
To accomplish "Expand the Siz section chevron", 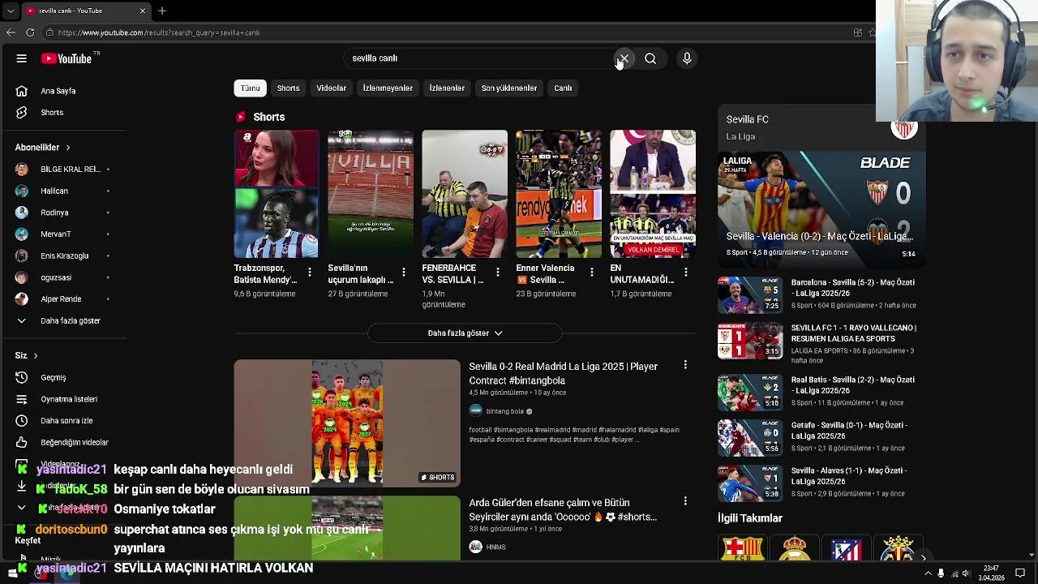I will pyautogui.click(x=35, y=355).
